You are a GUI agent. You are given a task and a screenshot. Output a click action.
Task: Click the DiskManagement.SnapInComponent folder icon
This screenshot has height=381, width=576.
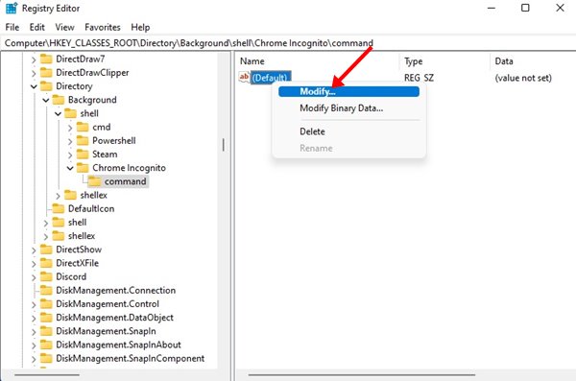[46, 358]
